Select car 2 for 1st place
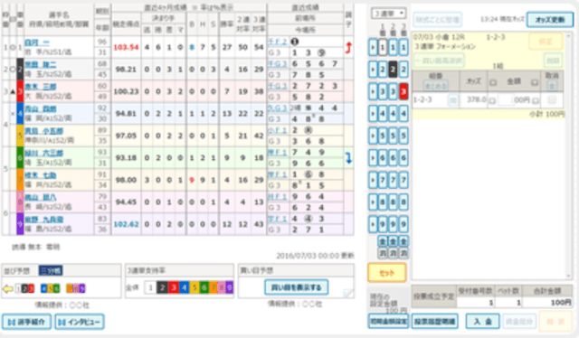579x338 pixels. click(x=383, y=70)
